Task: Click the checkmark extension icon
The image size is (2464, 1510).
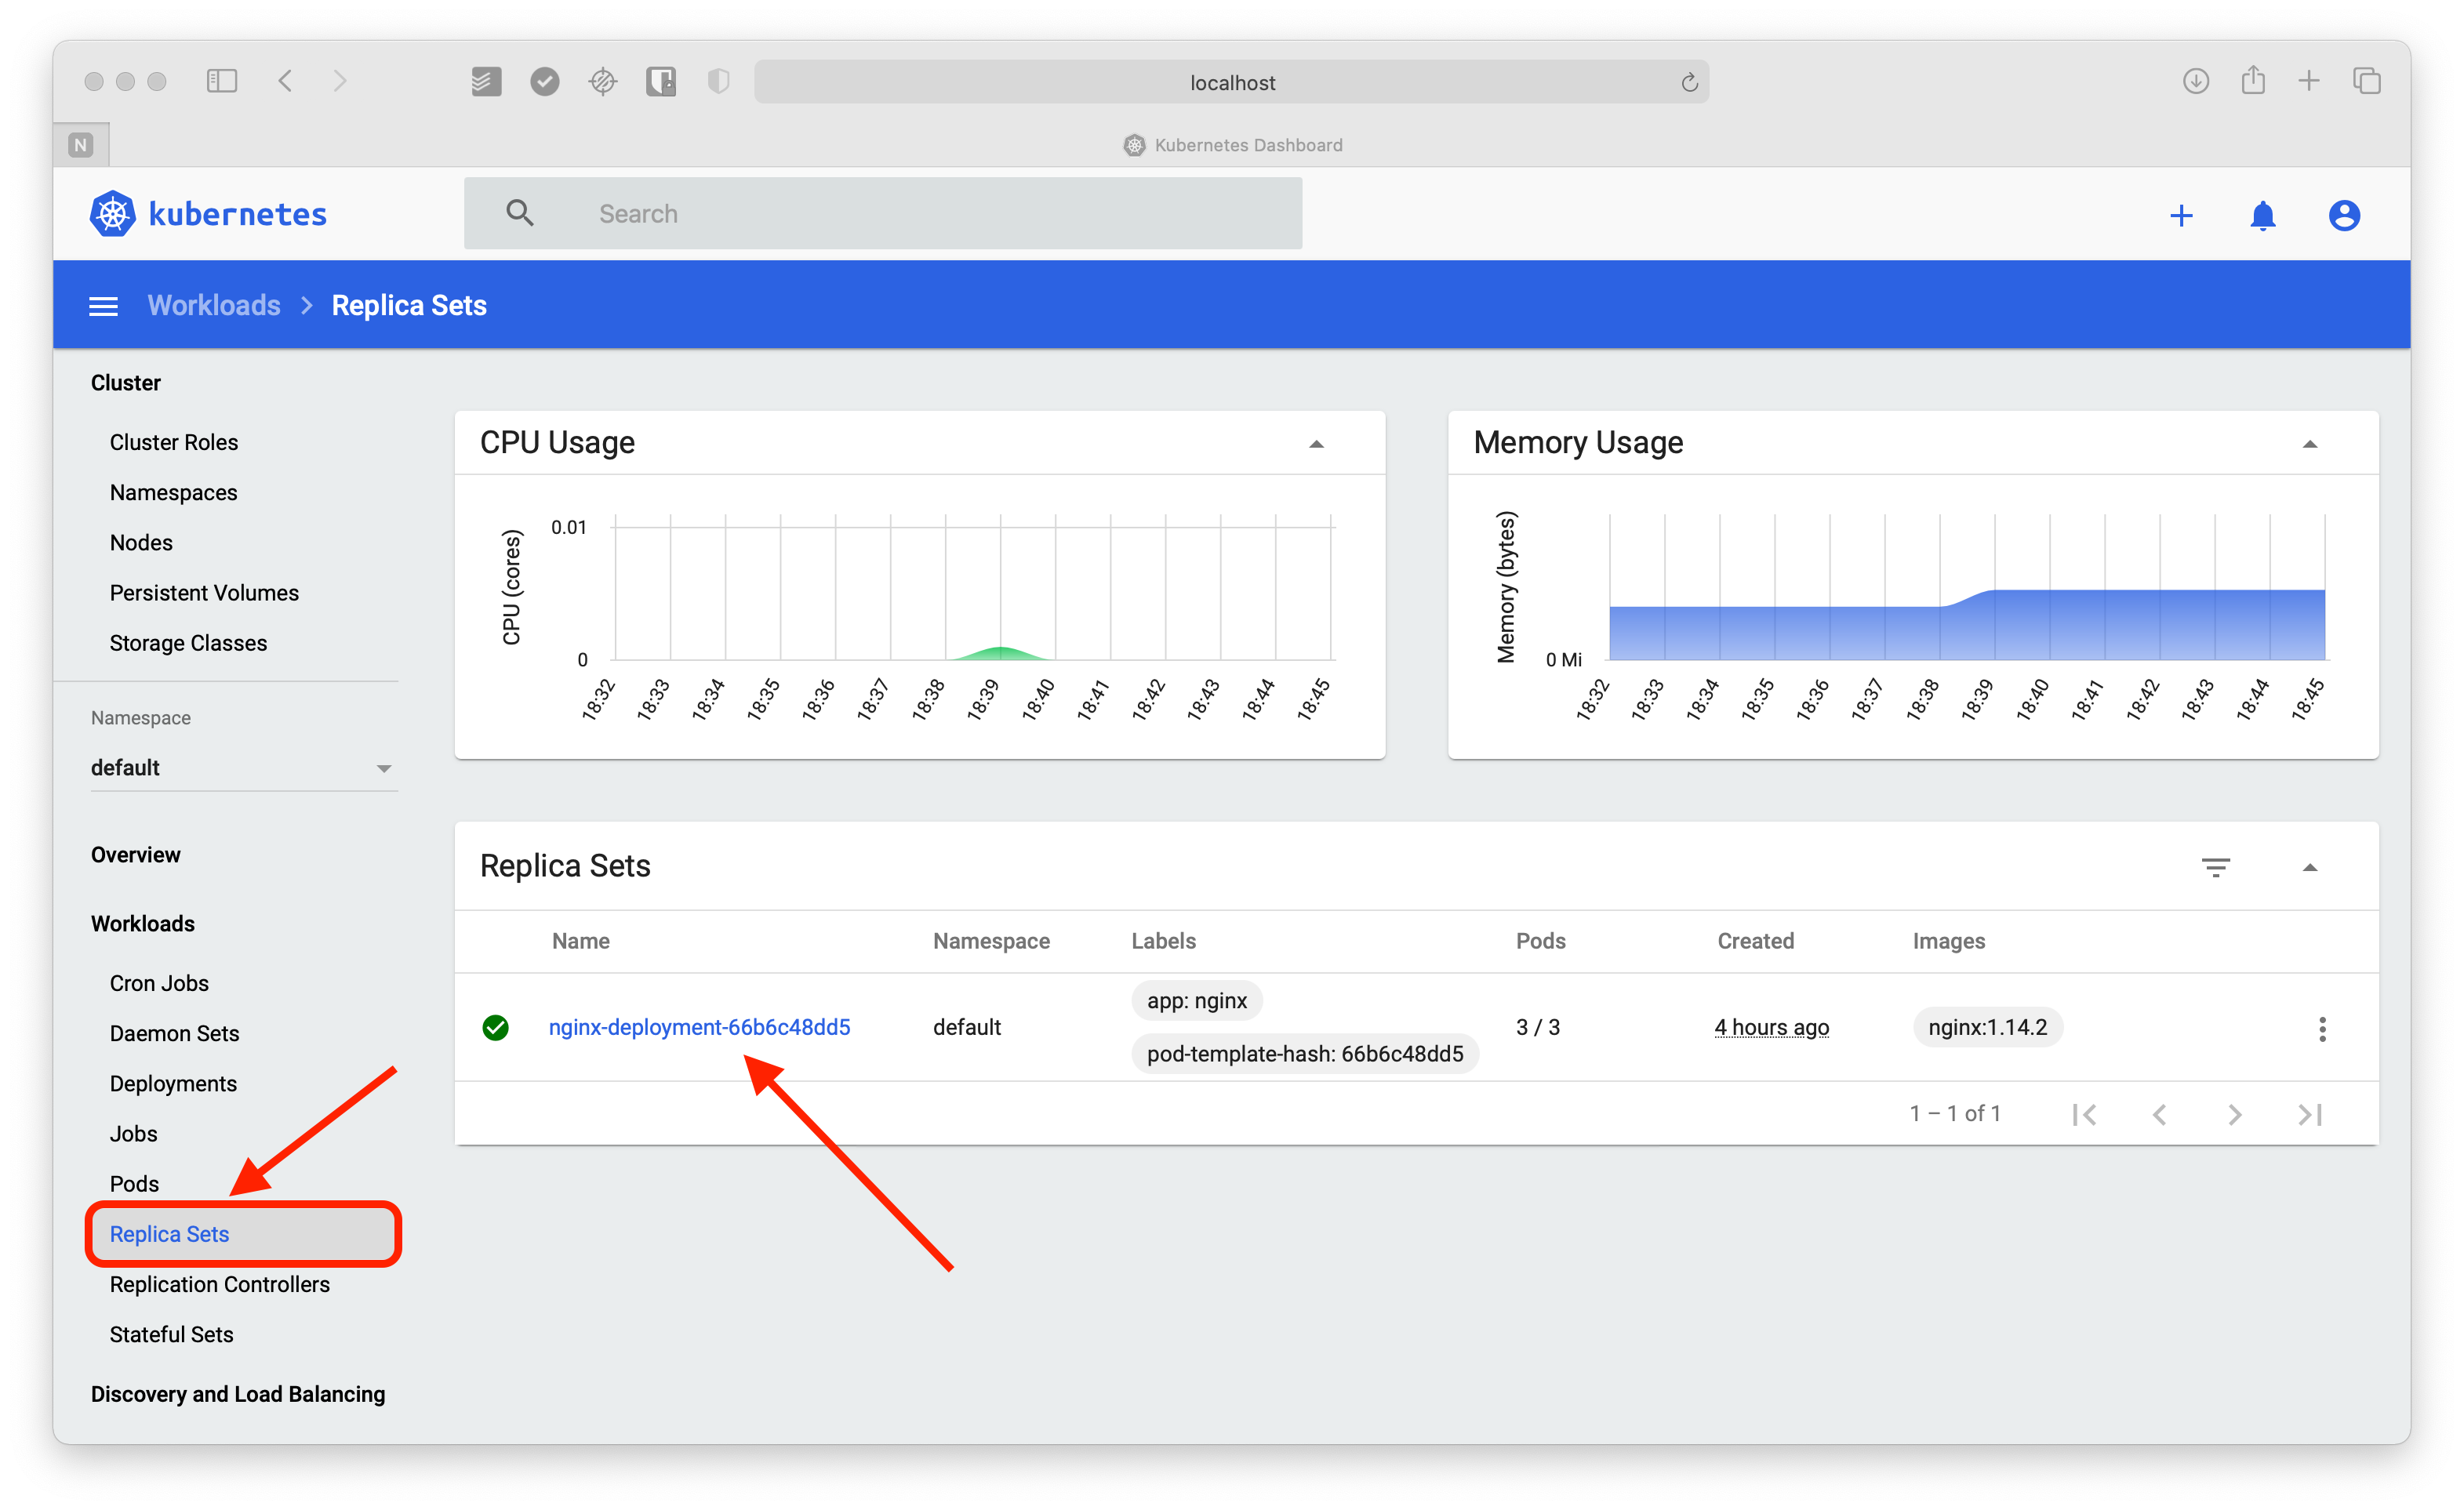Action: (x=544, y=81)
